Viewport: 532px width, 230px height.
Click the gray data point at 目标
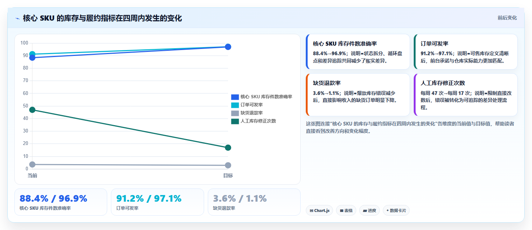click(x=228, y=165)
